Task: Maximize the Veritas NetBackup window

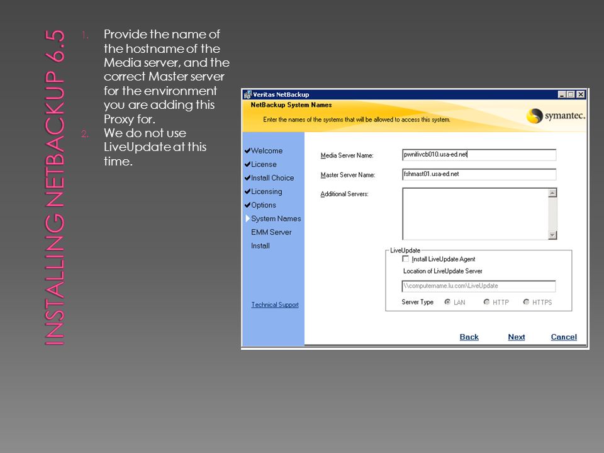Action: [x=571, y=94]
